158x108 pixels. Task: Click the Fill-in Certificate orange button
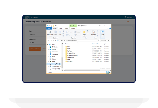[x=35, y=49]
